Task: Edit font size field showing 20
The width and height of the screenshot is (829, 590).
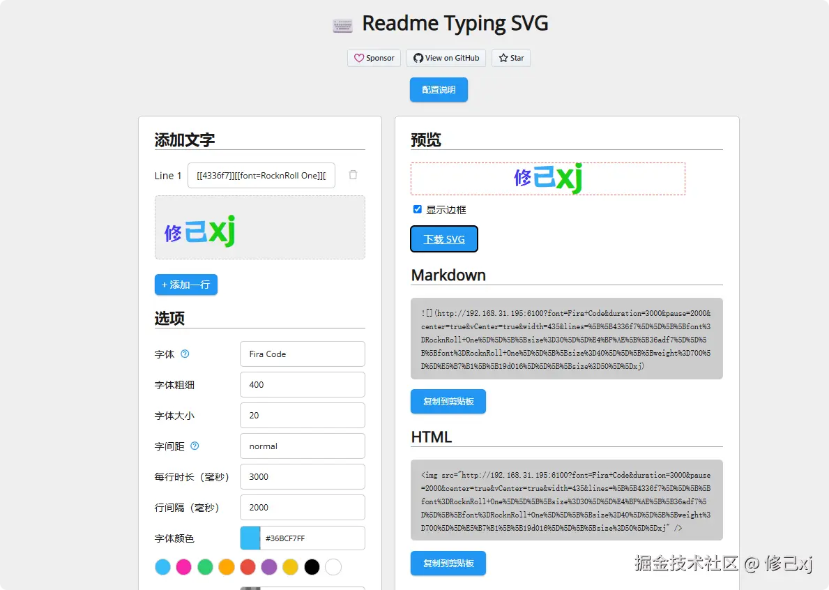Action: (x=303, y=415)
